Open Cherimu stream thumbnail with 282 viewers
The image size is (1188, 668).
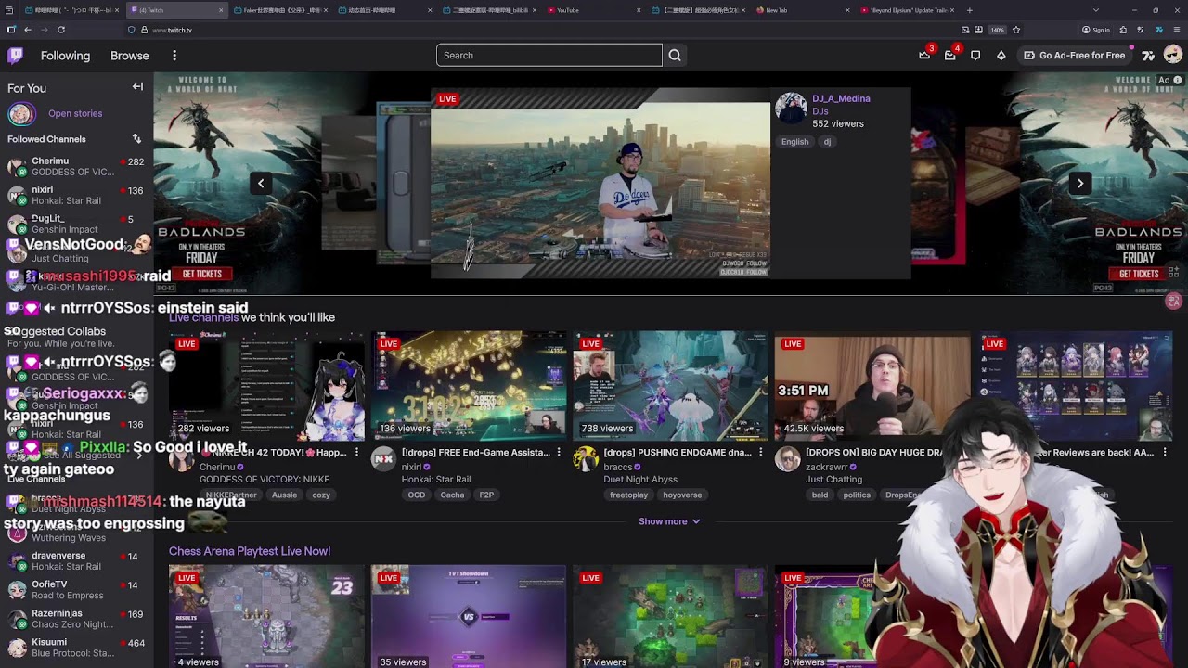266,386
